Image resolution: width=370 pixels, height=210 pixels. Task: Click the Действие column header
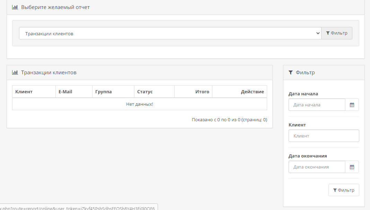[x=252, y=92]
